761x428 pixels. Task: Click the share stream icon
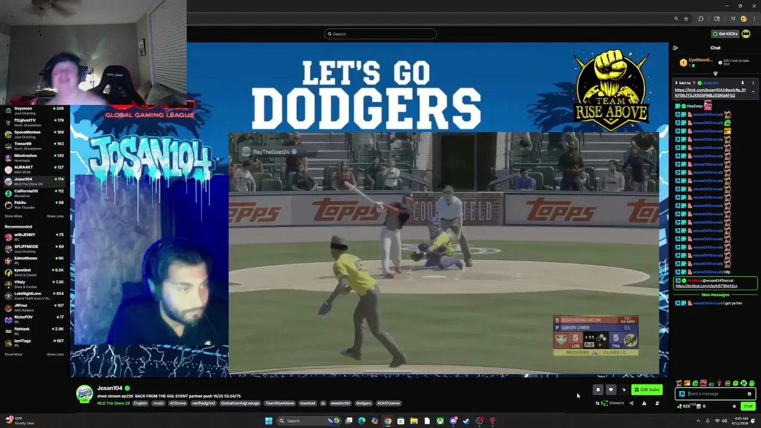coord(631,403)
